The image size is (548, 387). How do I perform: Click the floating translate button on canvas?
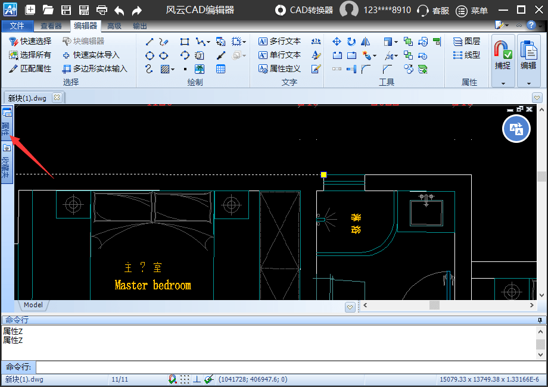pyautogui.click(x=516, y=129)
